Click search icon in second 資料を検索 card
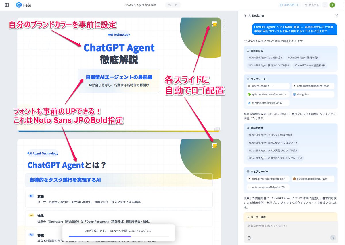Image resolution: width=345 pixels, height=245 pixels. 248,128
